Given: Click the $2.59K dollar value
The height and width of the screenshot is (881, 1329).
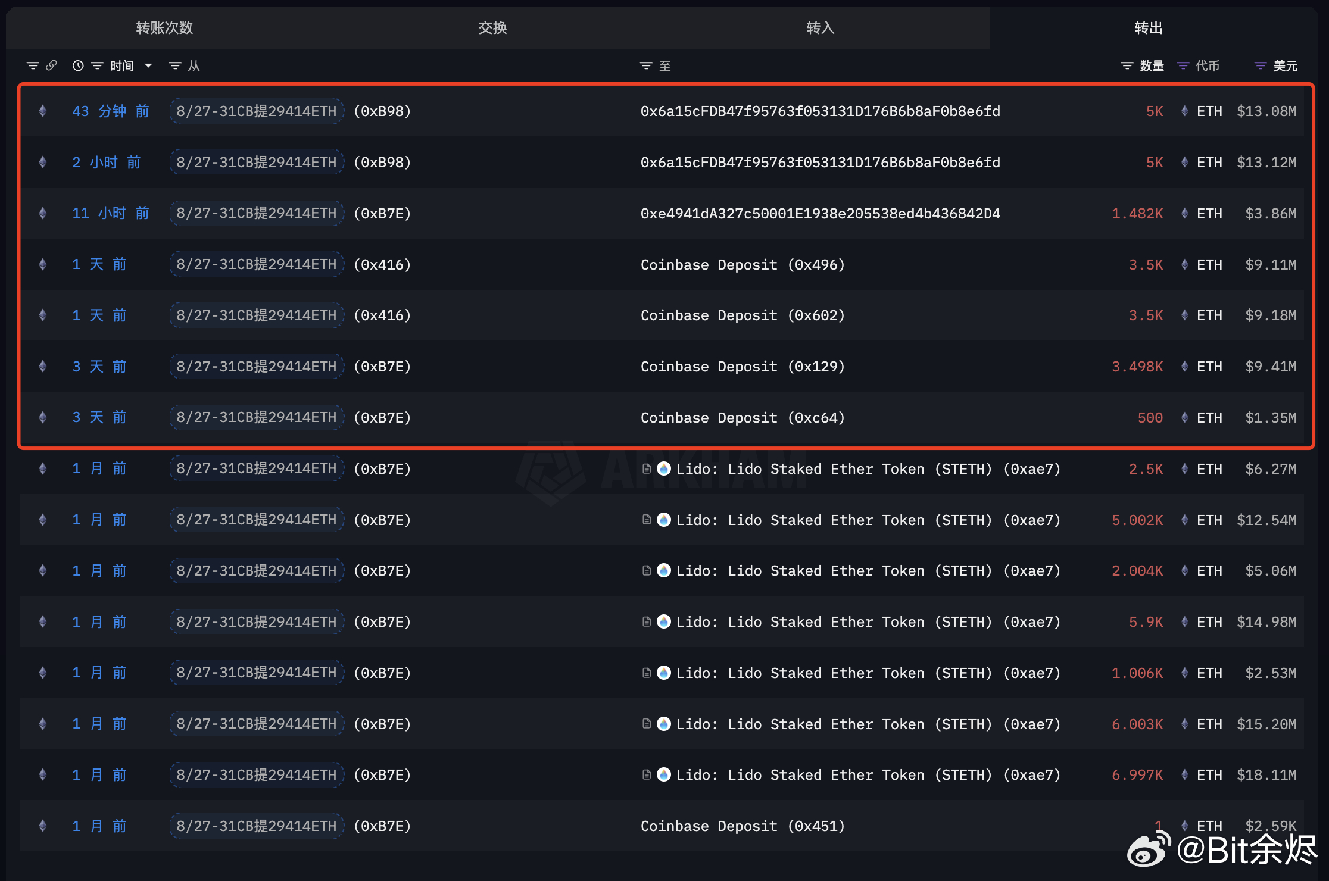Looking at the screenshot, I should [x=1271, y=826].
